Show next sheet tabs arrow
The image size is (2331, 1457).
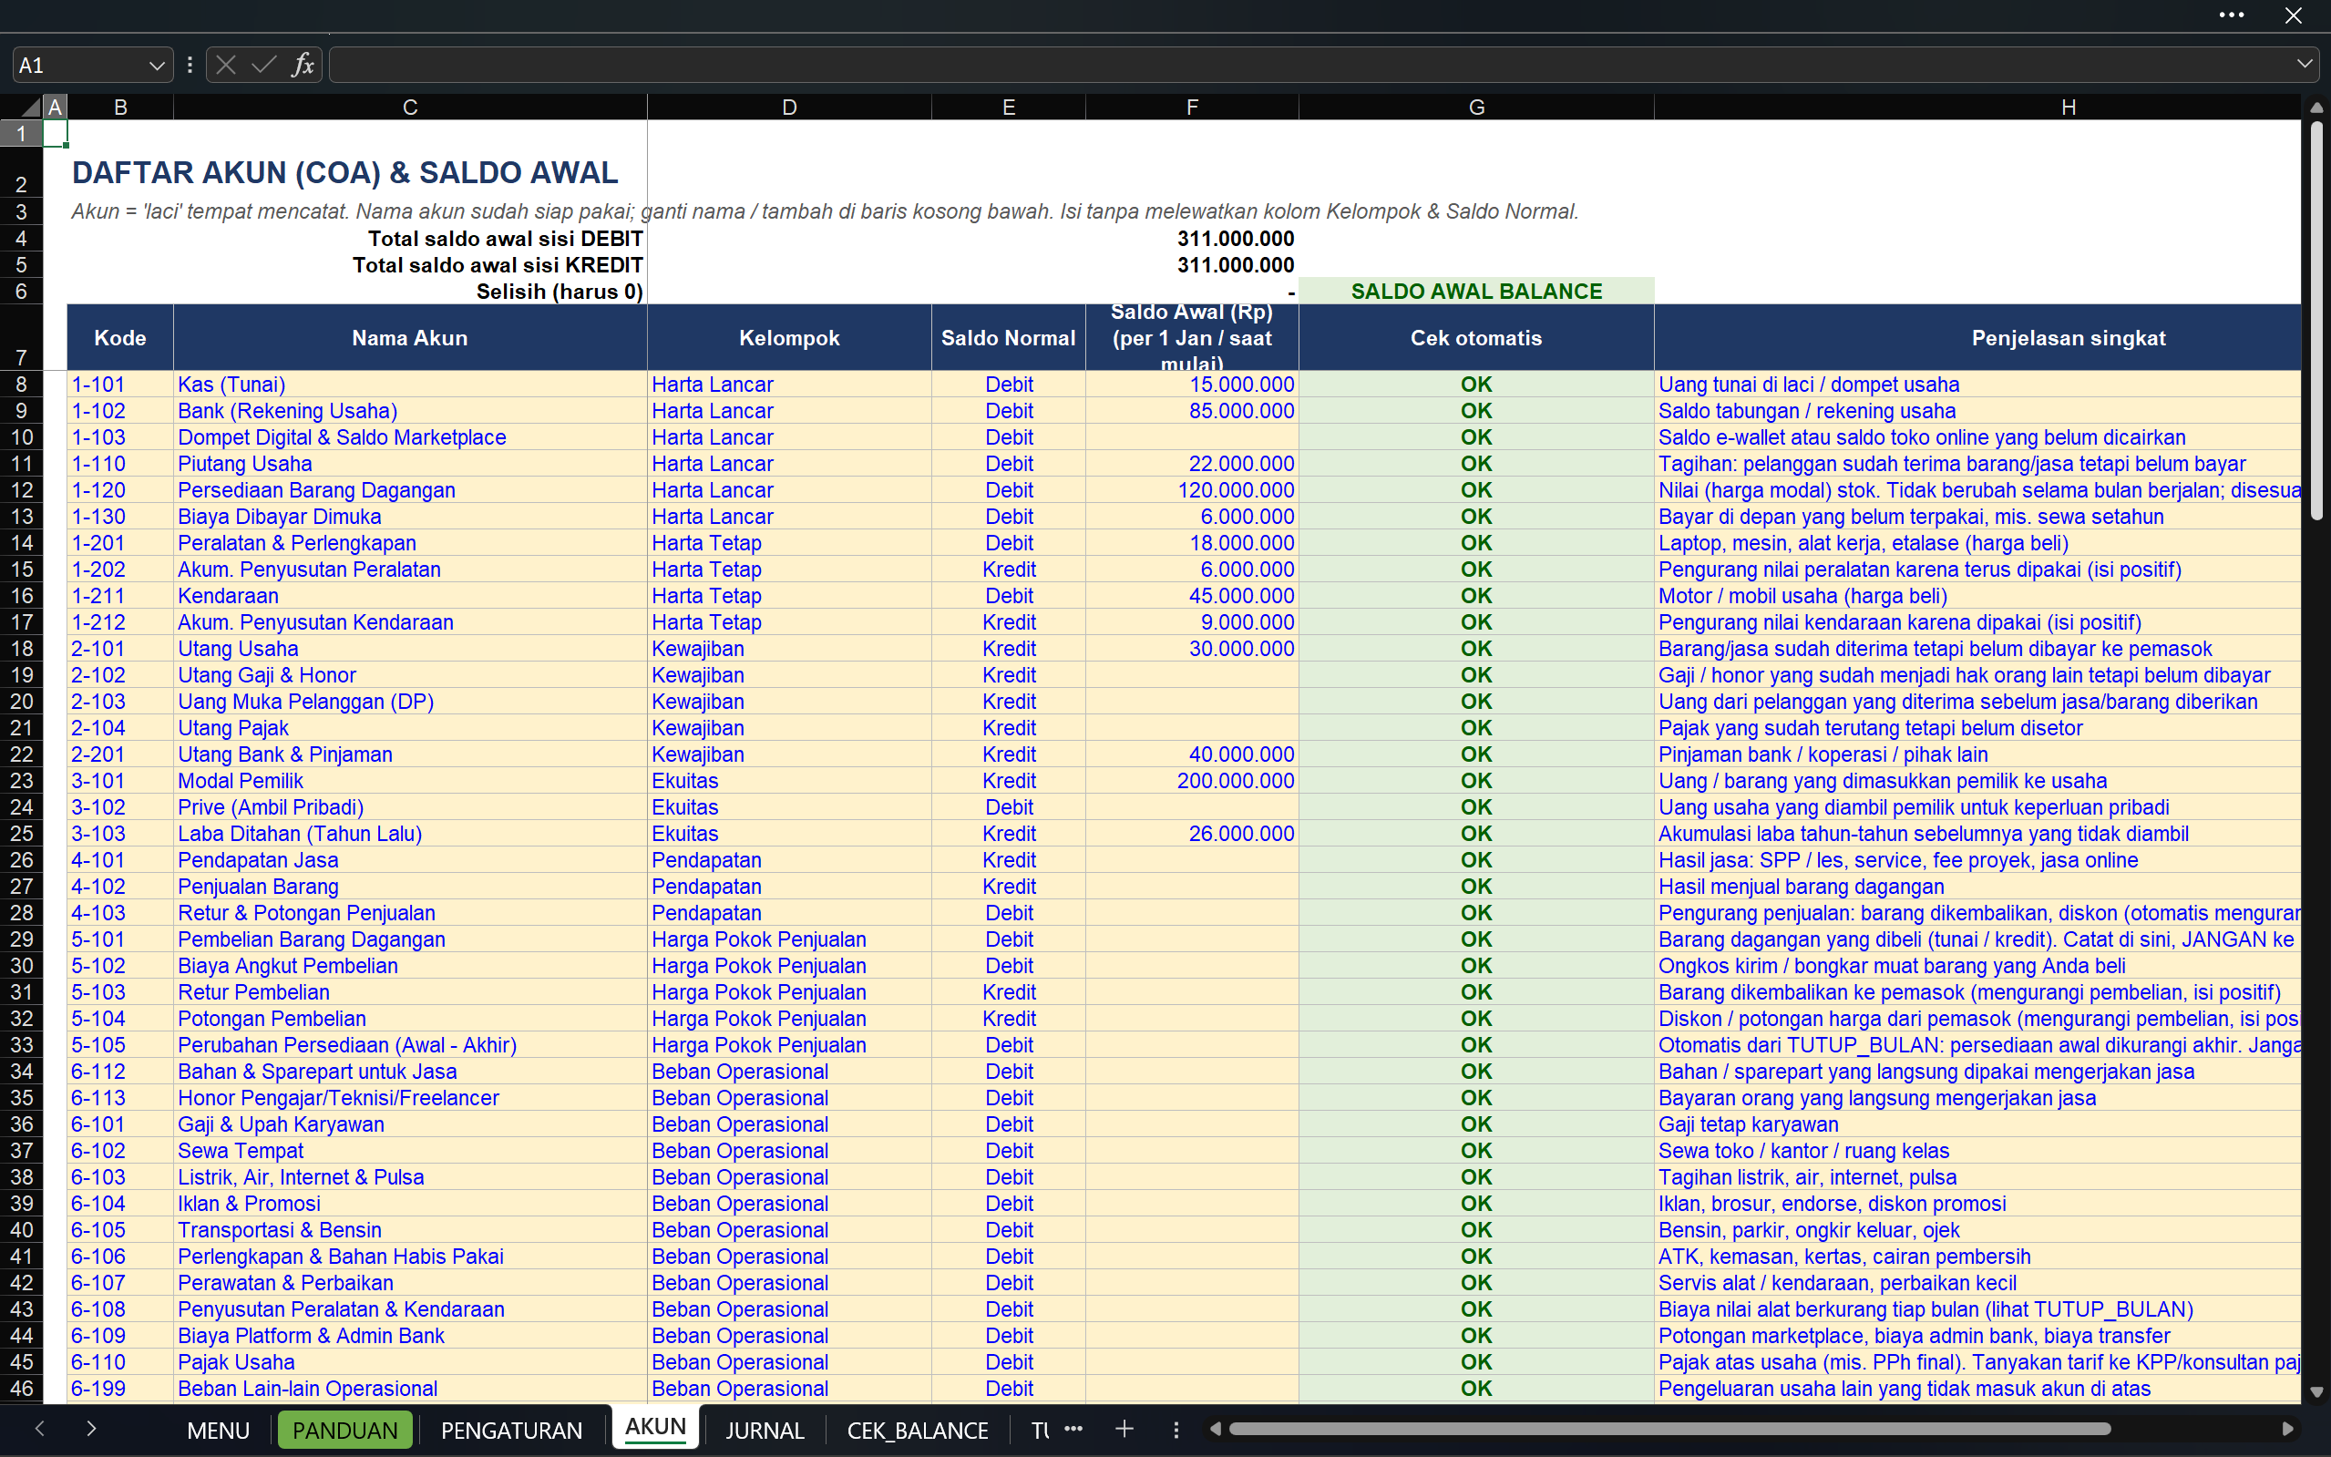click(x=90, y=1428)
